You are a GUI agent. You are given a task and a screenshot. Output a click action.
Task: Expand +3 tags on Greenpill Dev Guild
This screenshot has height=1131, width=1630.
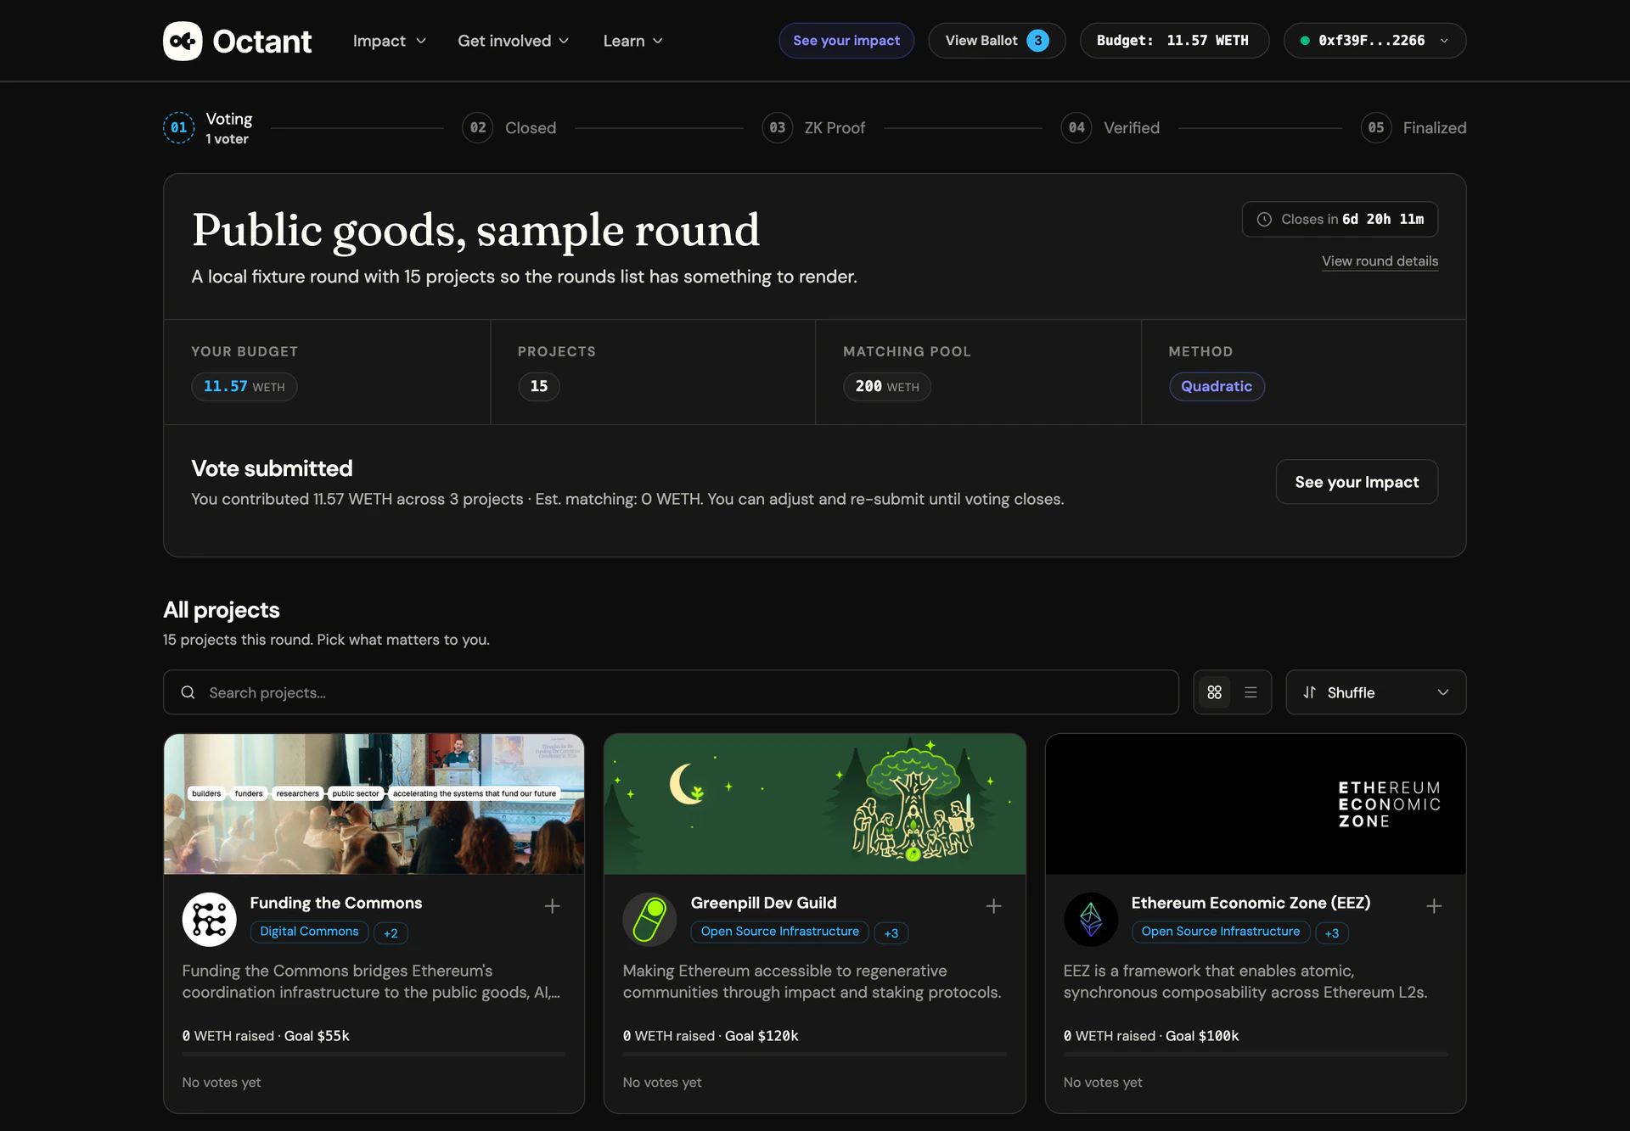pyautogui.click(x=891, y=933)
